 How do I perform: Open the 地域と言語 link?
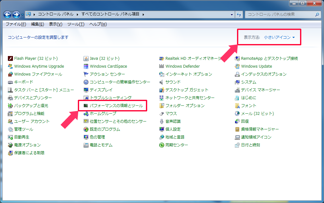point(175,137)
